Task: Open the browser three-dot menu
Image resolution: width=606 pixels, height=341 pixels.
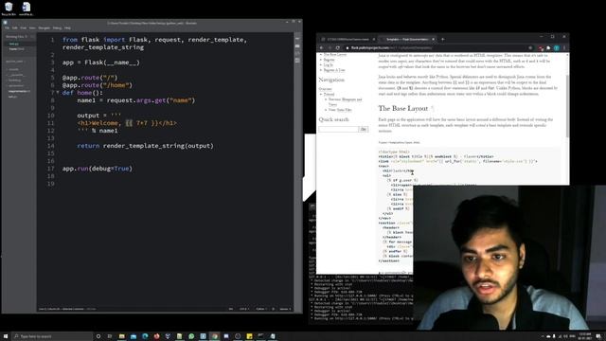Action: pyautogui.click(x=564, y=48)
